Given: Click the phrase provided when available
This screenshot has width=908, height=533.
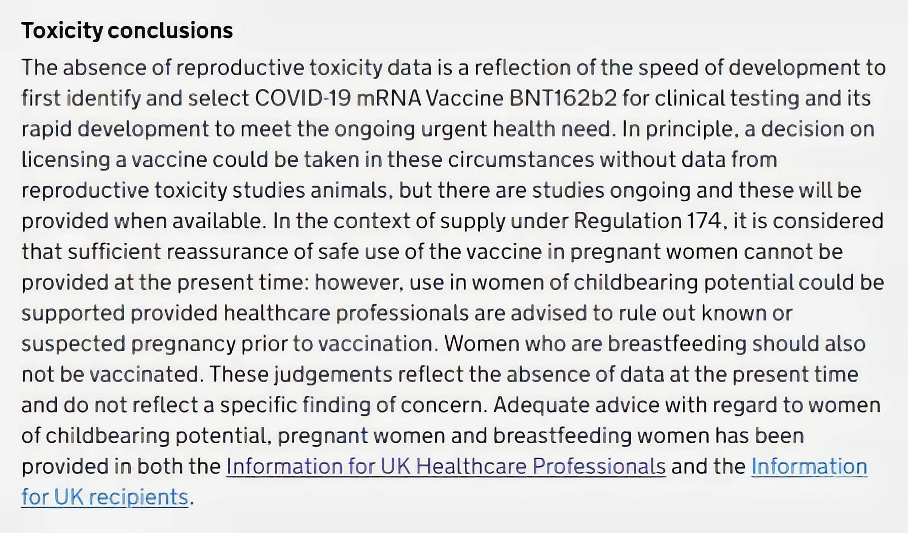Looking at the screenshot, I should click(x=142, y=221).
